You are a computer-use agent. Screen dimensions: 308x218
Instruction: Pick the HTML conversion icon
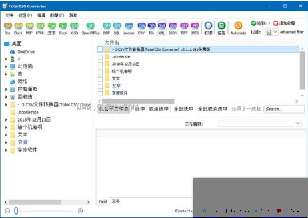(40, 29)
